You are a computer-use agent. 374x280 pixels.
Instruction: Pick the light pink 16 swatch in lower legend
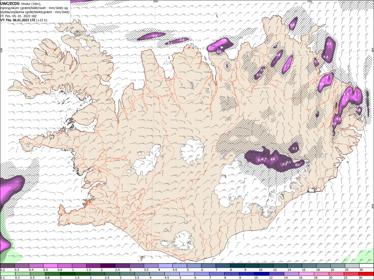click(306, 274)
